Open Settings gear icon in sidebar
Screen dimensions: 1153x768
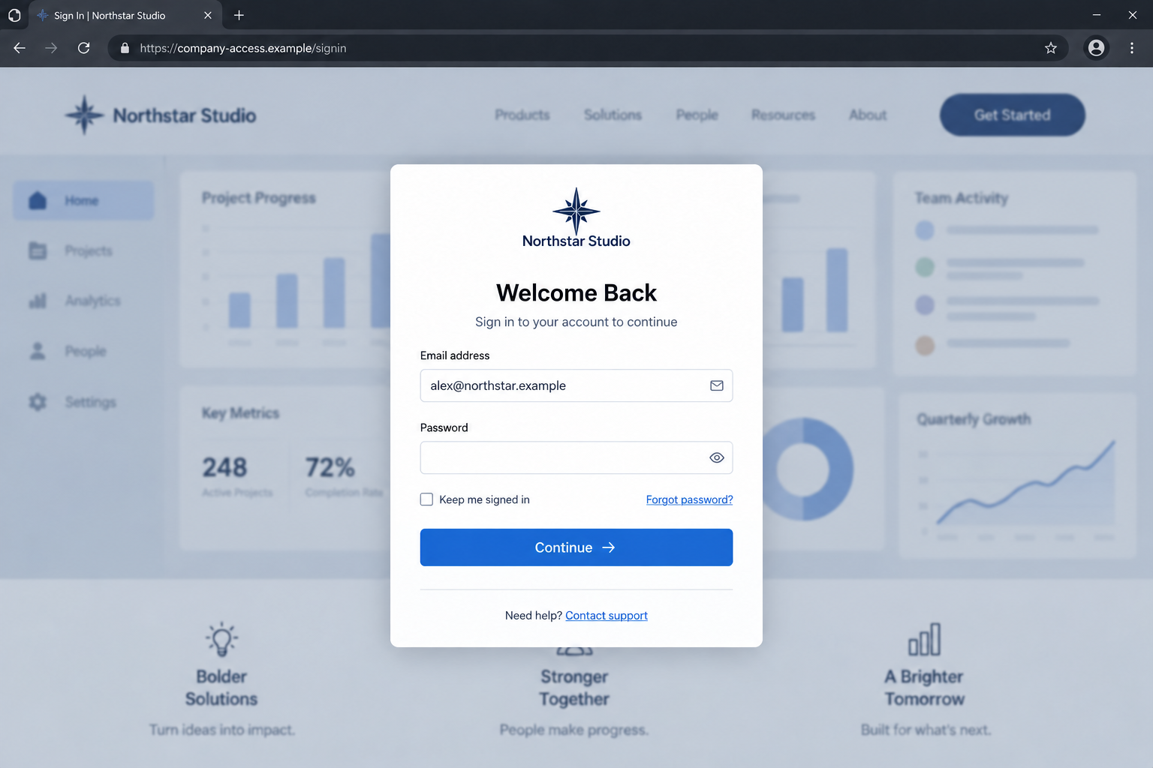click(38, 402)
